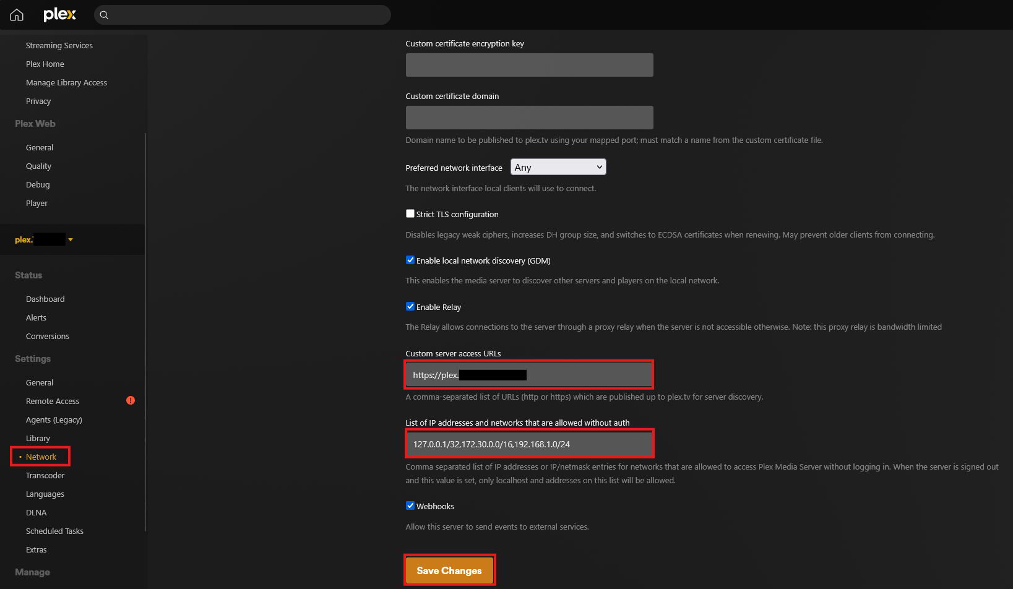Click the Plex Web section heading
1013x589 pixels.
pos(35,124)
